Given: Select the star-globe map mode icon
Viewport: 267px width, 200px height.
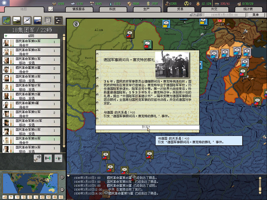Looking at the screenshot, I should tap(61, 197).
